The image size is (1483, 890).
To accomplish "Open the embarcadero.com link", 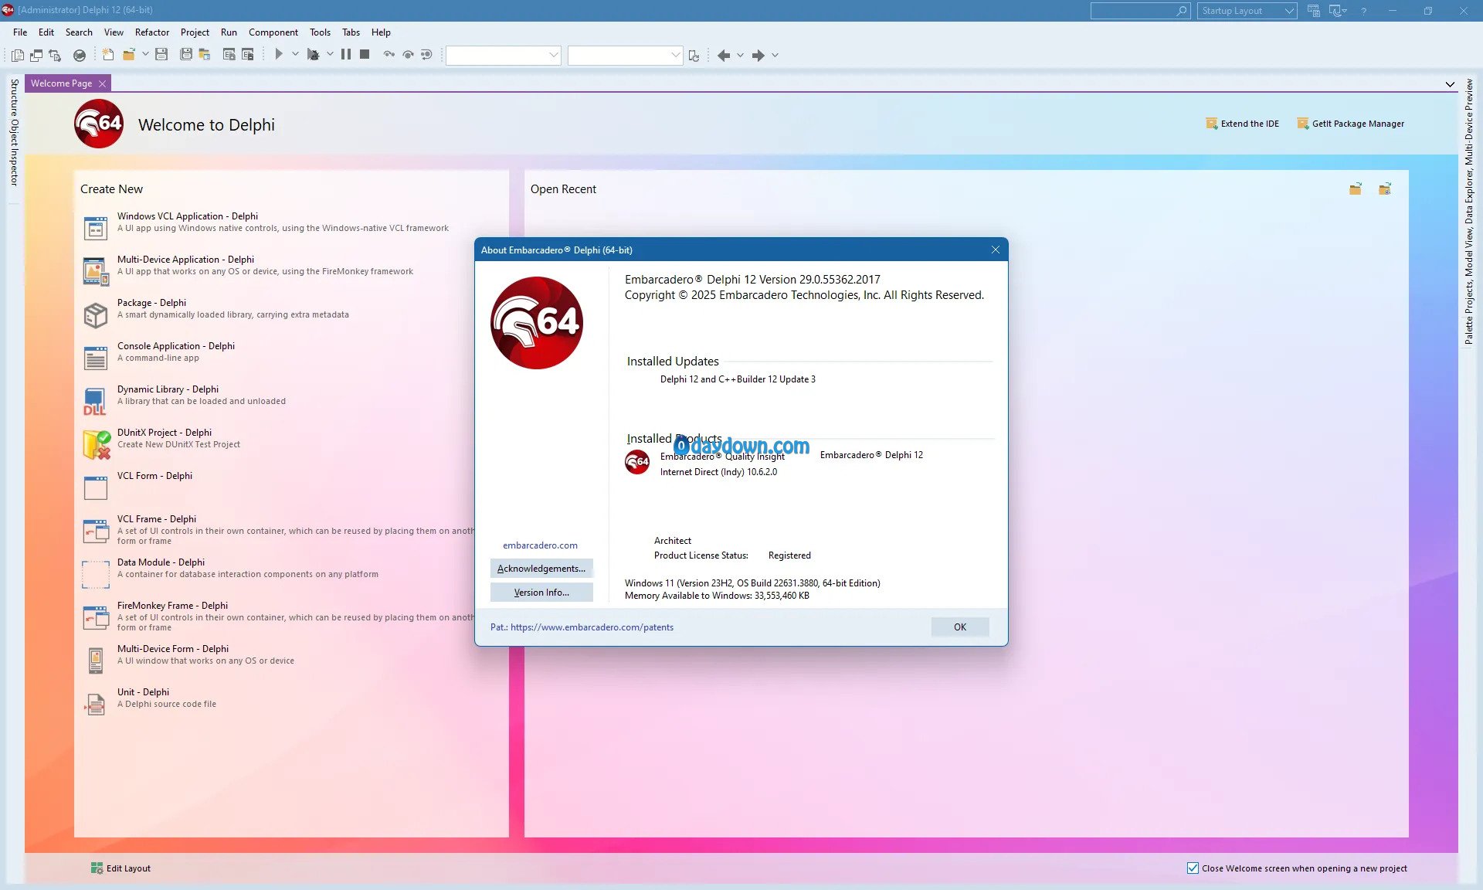I will pyautogui.click(x=540, y=545).
